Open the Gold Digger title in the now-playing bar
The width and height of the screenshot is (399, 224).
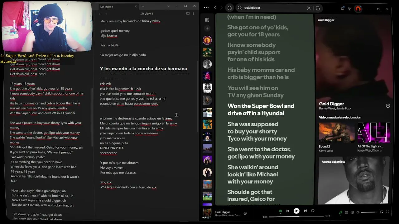[x=223, y=212]
